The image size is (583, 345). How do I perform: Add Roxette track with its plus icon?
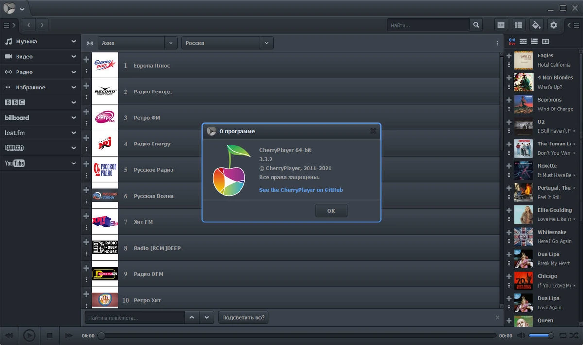509,166
